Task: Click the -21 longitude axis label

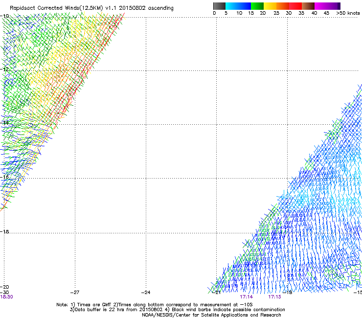Action: pos(216,293)
